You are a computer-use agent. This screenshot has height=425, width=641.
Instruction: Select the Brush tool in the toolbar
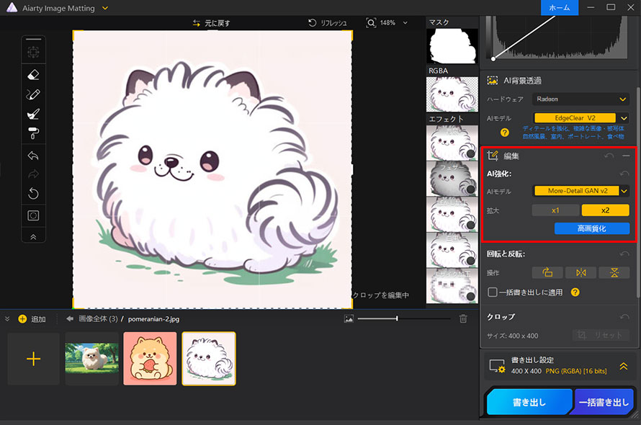33,114
